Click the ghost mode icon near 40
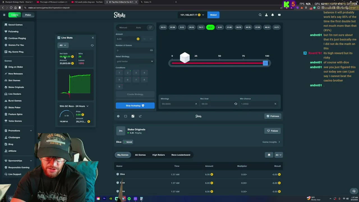The width and height of the screenshot is (359, 202). 269,155
